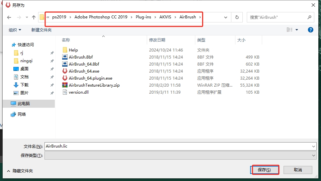Open the 保存类型 combo box
321x181 pixels.
(180, 156)
